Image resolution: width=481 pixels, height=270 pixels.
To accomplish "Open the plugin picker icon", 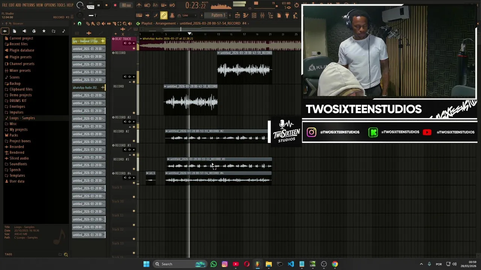I will 287,15.
